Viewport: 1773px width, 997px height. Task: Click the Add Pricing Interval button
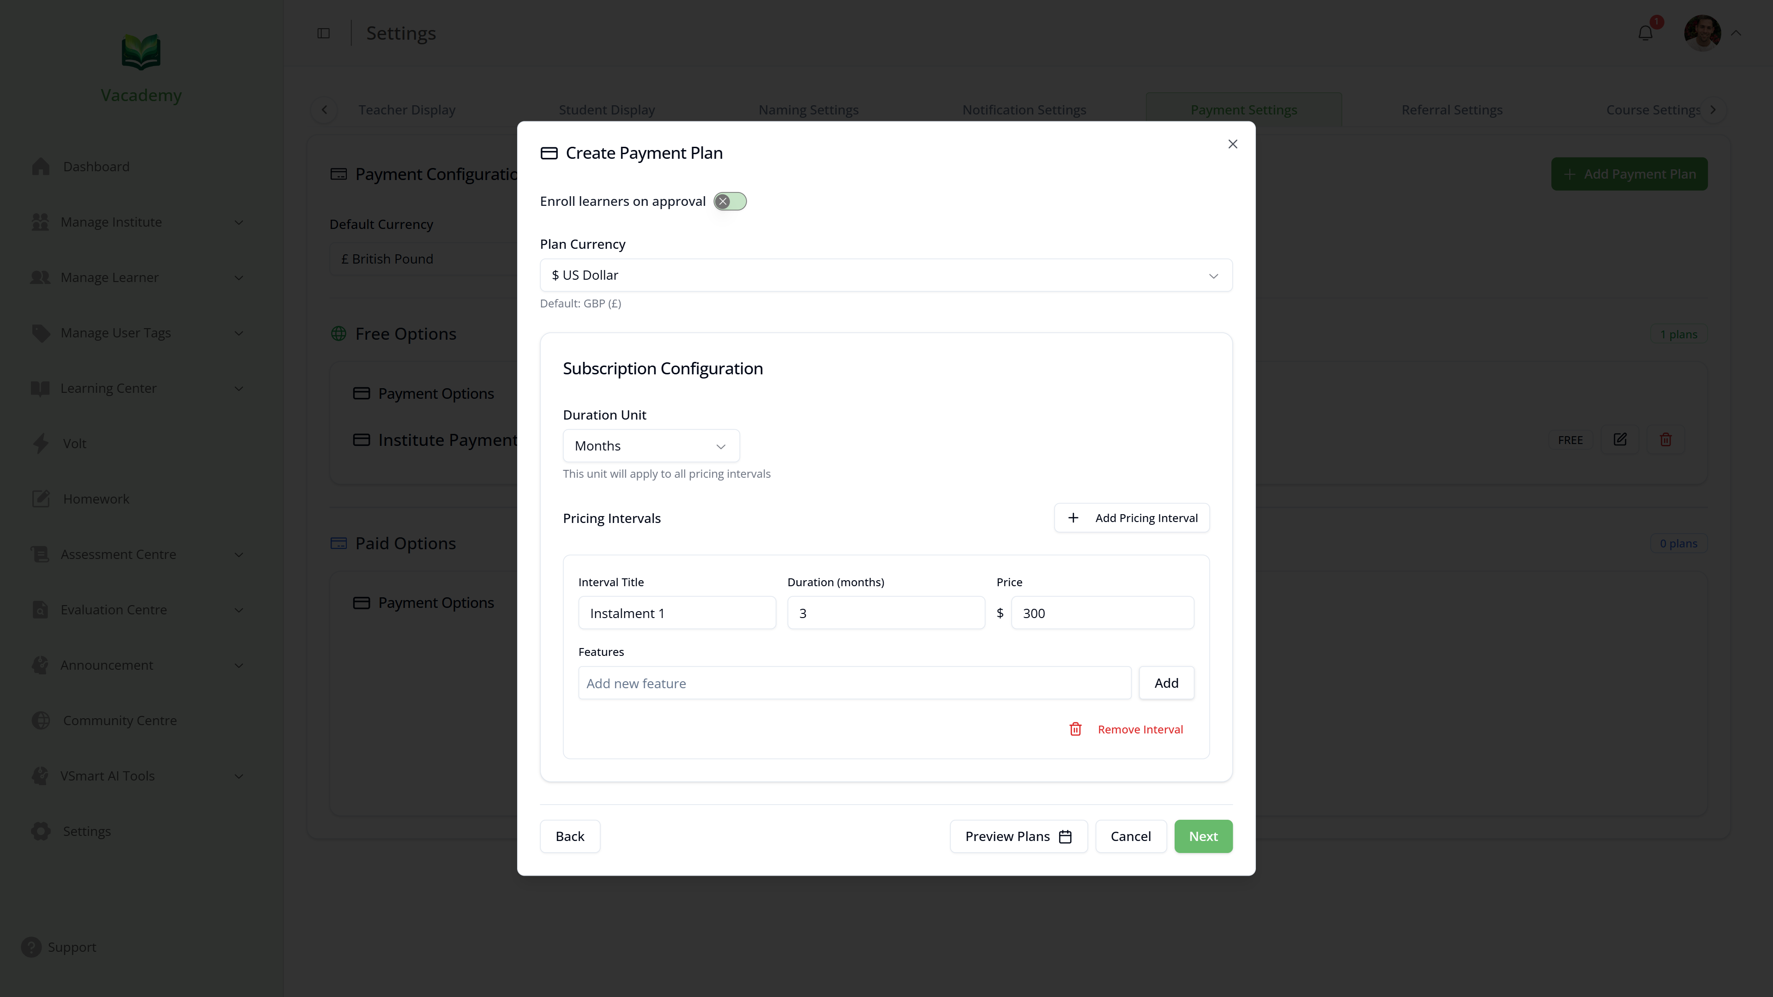(1132, 518)
